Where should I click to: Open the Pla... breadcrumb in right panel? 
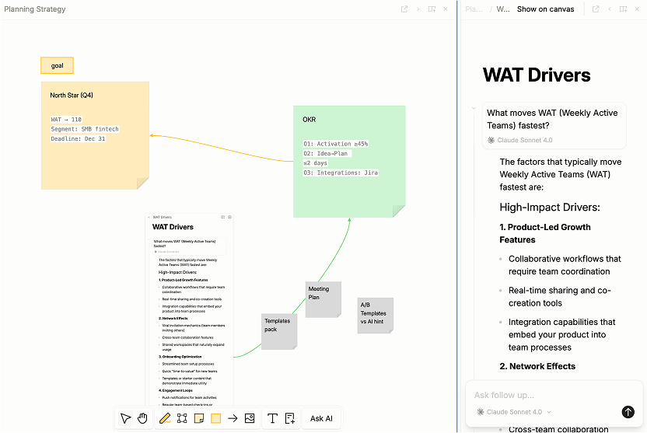(473, 9)
